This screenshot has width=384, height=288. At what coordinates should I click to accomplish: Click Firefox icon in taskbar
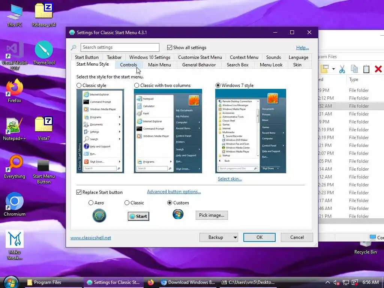click(x=151, y=282)
